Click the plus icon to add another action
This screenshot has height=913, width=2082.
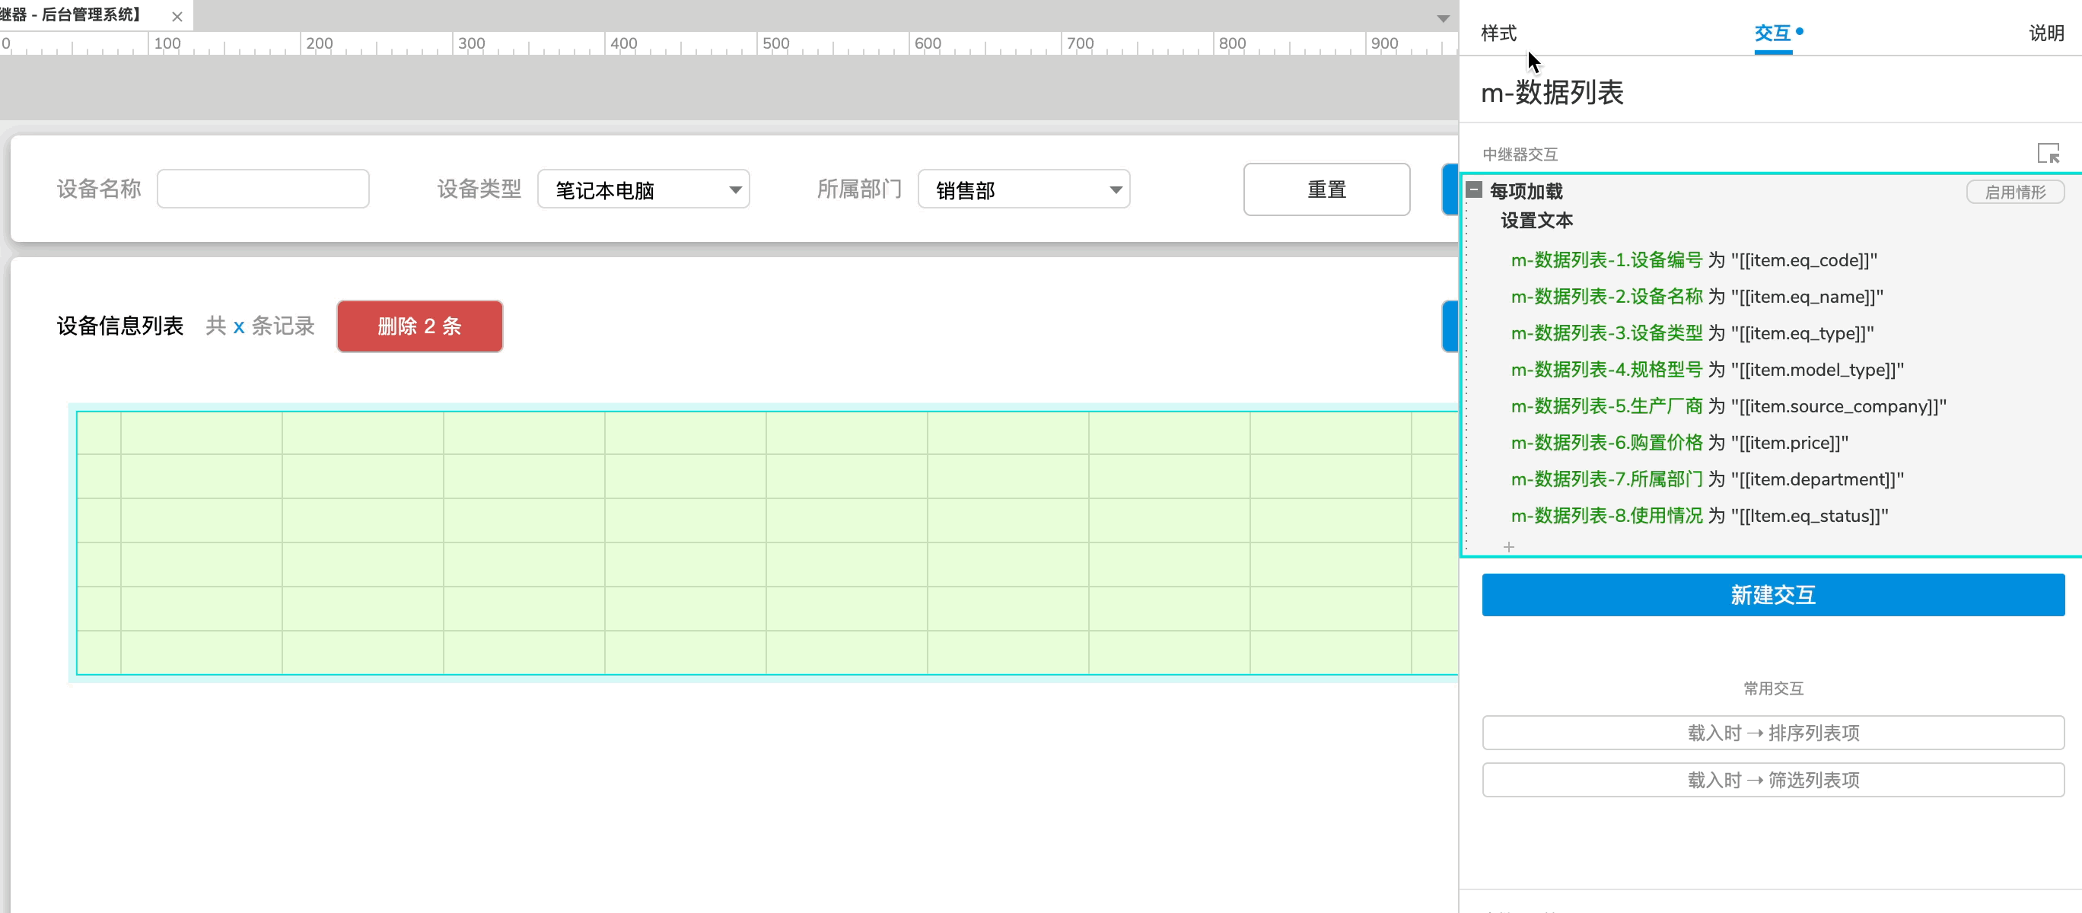pos(1510,546)
